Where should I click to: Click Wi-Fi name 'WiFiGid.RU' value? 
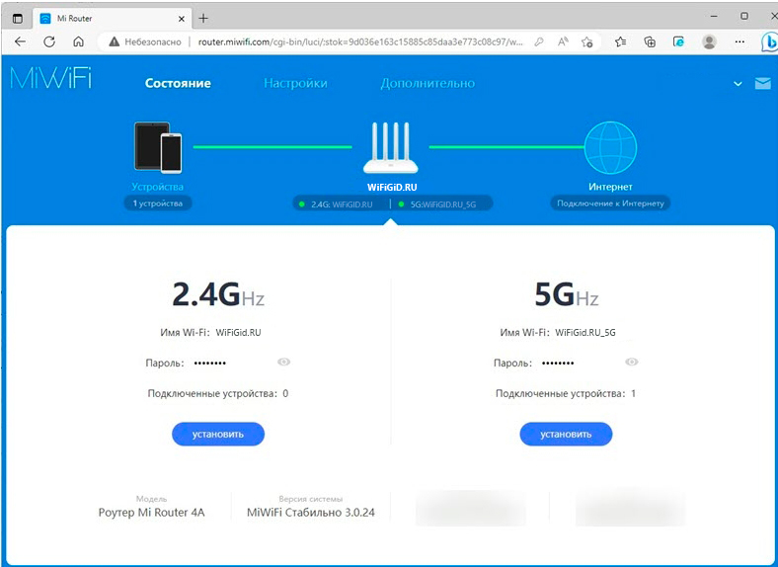tap(238, 333)
